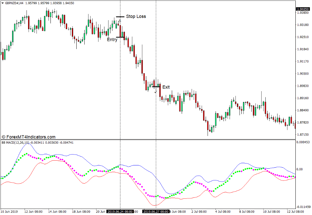Screen dimensions: 312x215
Task: Click the Exit annotation label
Action: coord(166,87)
